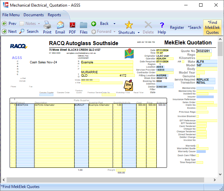Expand the Back button dropdown arrow
224x191 pixels.
tap(114, 24)
